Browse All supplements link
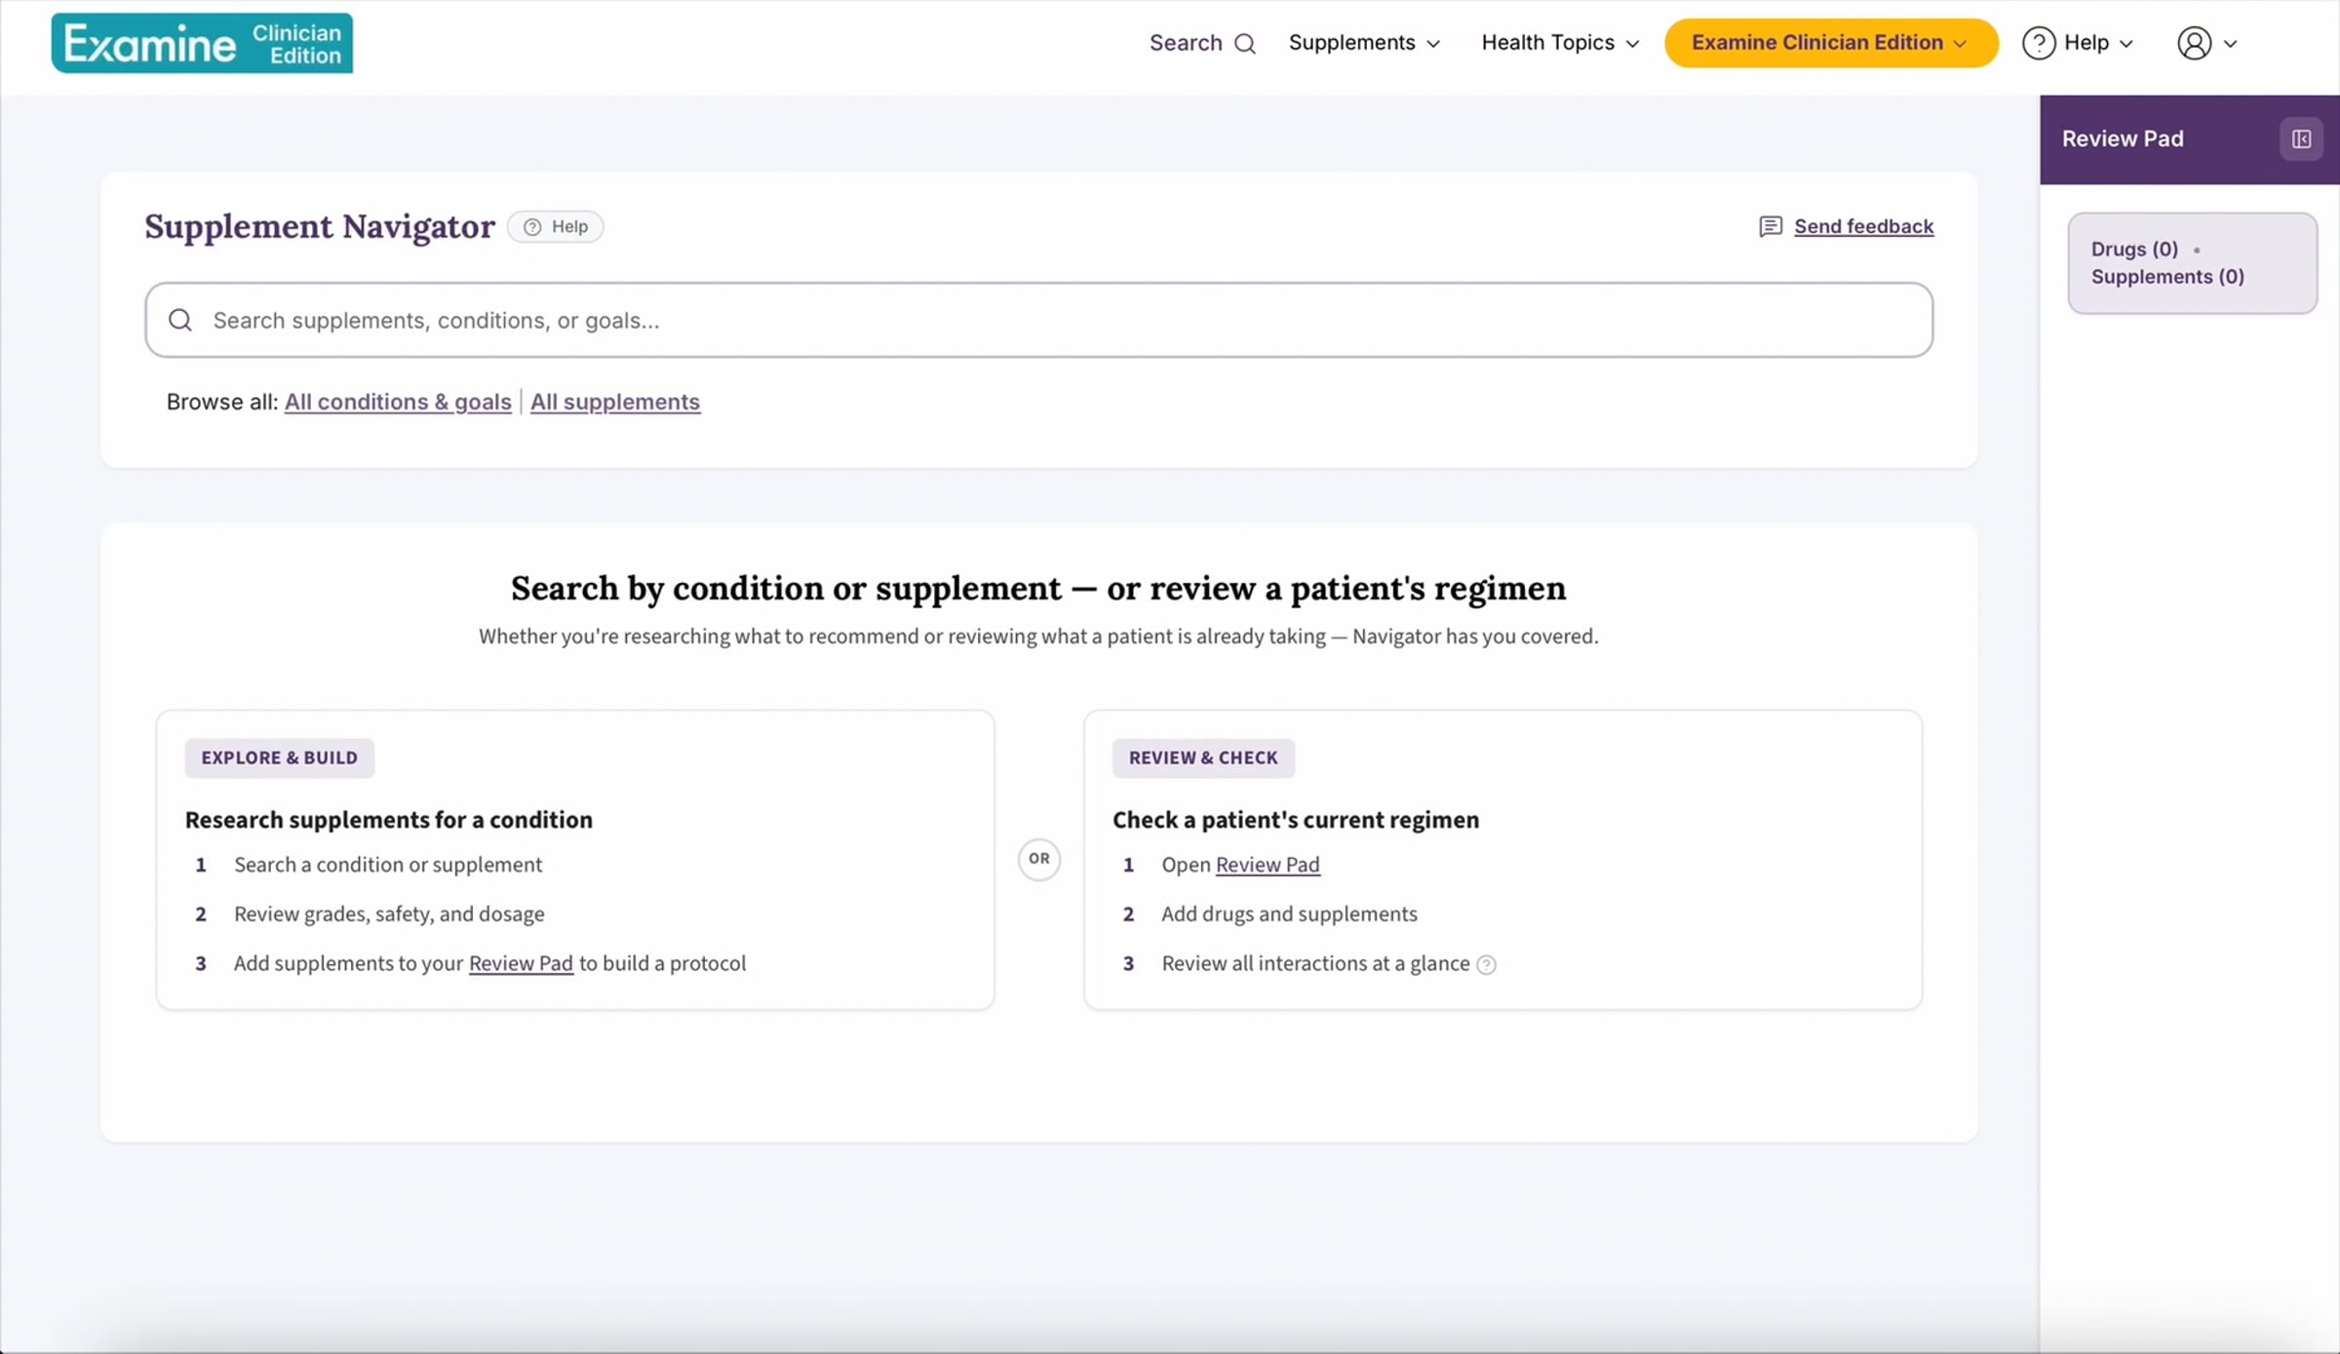Screen dimensions: 2340x1354 (615, 402)
